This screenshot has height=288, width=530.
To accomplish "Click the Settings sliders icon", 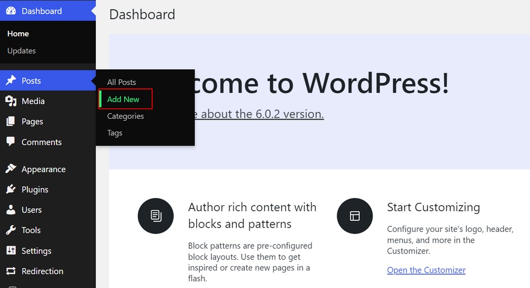I will [x=11, y=250].
